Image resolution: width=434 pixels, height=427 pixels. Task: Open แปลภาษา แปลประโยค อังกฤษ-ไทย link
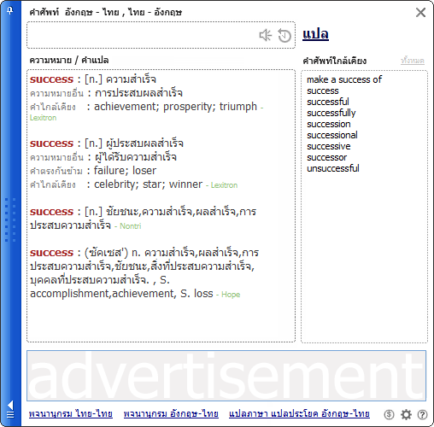pos(299,413)
